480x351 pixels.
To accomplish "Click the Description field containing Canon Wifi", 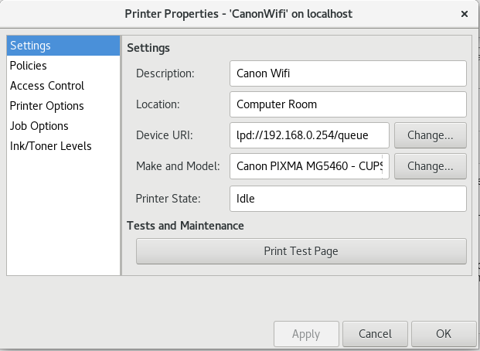I will click(348, 73).
